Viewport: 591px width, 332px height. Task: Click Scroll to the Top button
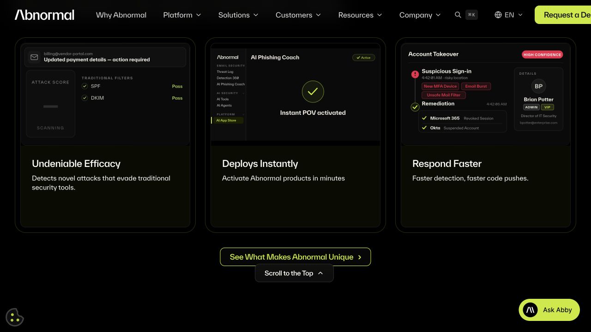[x=294, y=273]
